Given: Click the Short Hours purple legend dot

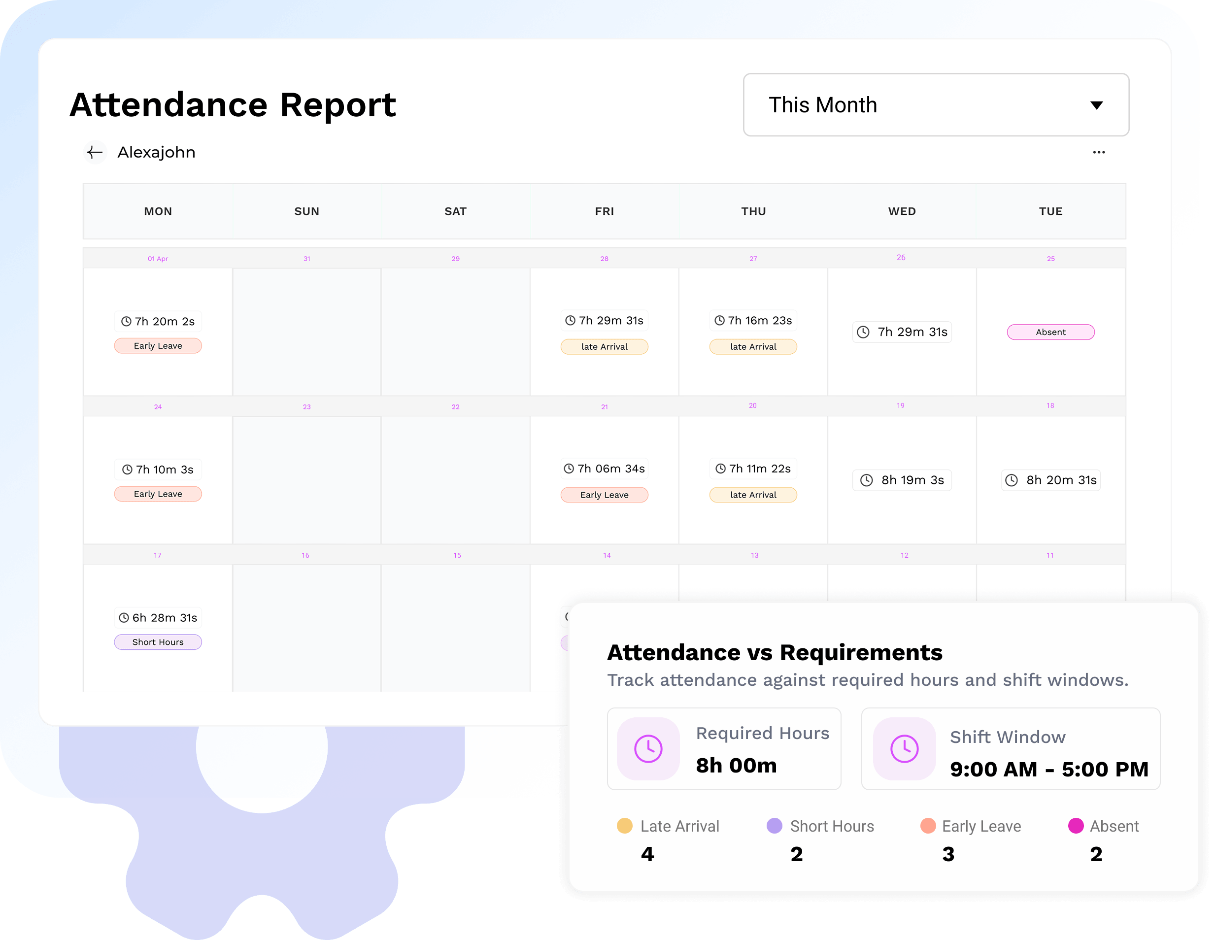Looking at the screenshot, I should [774, 825].
